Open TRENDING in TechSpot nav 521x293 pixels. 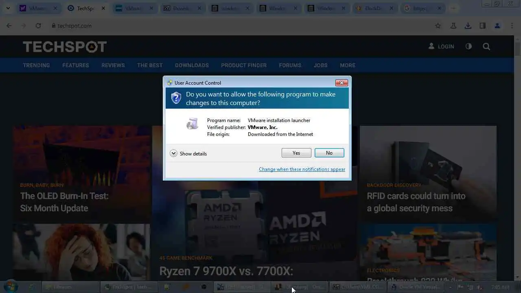coord(36,65)
